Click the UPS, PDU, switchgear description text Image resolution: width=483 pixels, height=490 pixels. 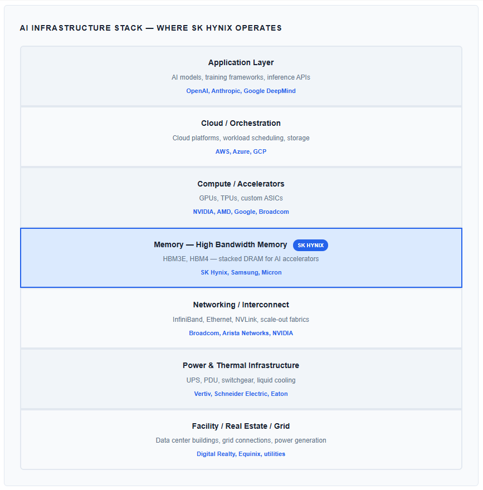(x=241, y=380)
